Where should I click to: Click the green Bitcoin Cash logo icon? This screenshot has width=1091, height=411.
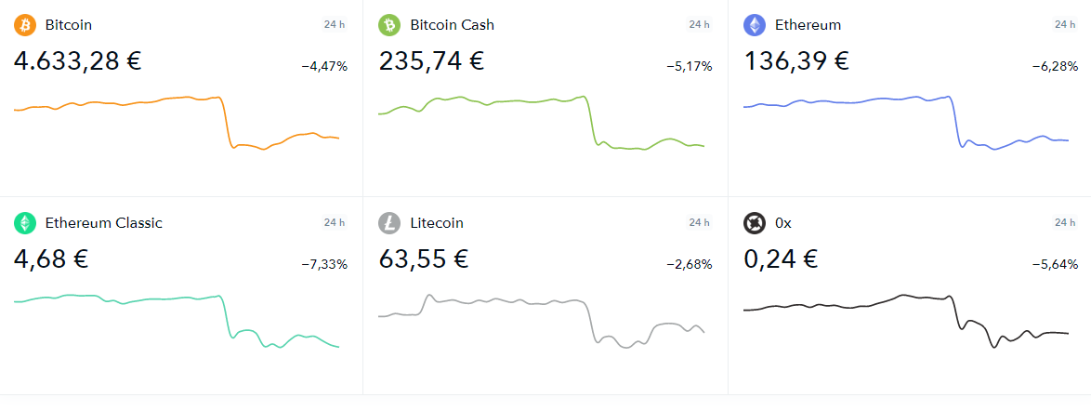389,26
